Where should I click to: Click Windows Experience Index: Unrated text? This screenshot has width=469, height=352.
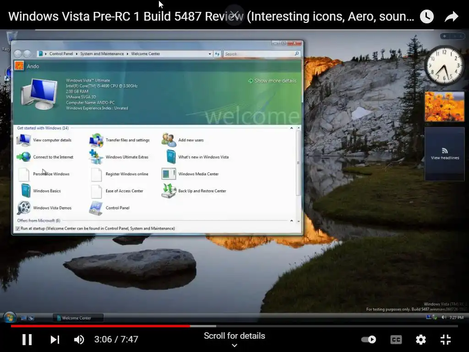point(97,108)
